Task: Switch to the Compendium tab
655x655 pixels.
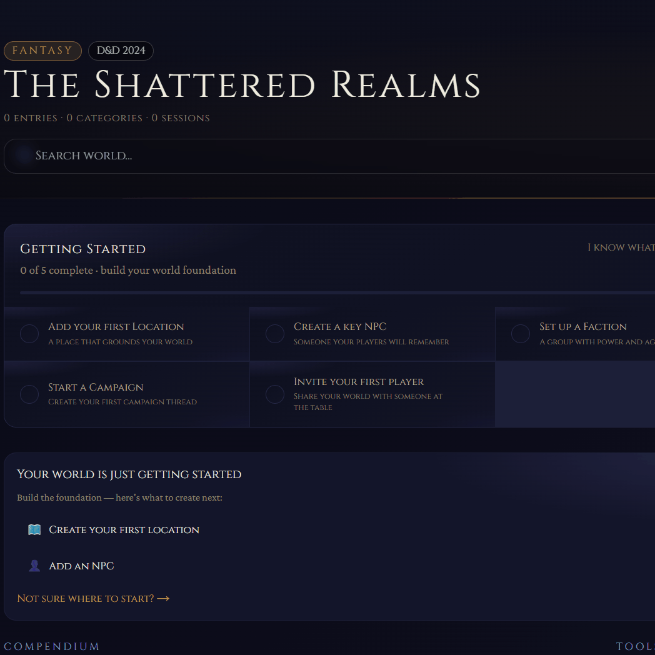Action: click(x=52, y=646)
